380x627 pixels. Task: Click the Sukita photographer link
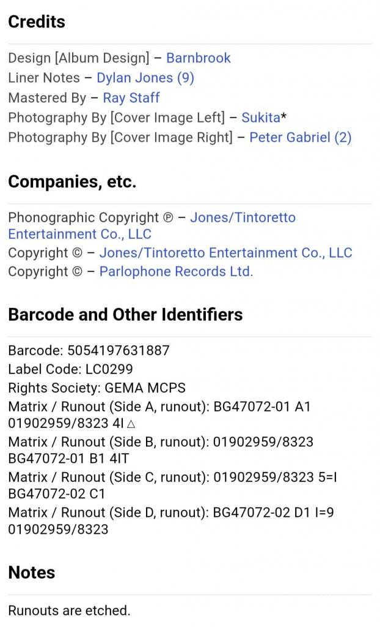[261, 118]
